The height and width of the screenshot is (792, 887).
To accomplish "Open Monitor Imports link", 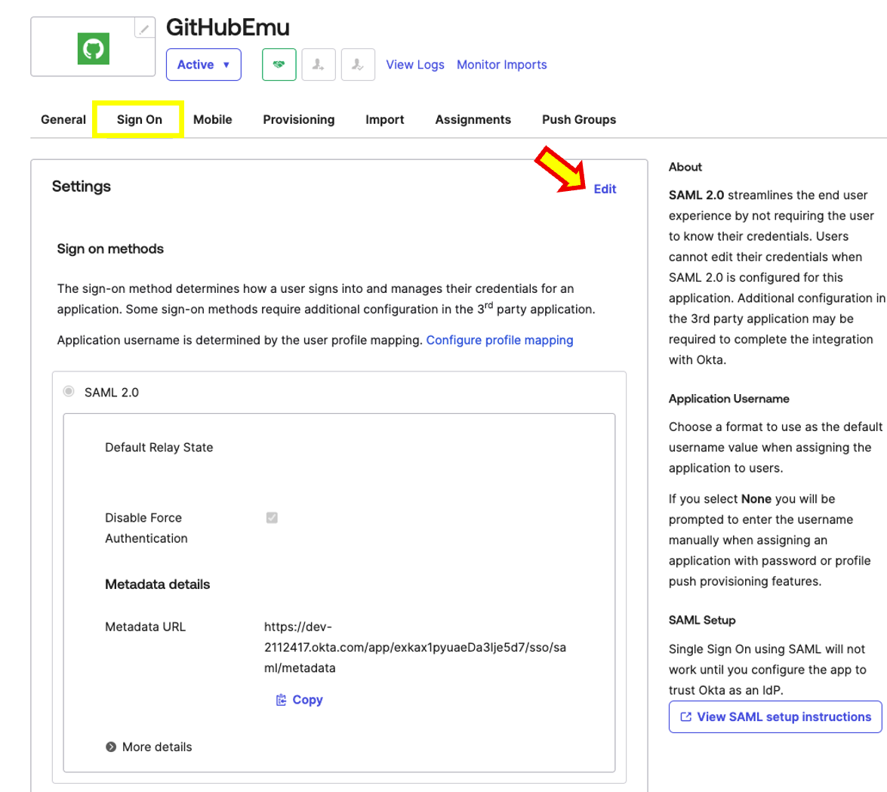I will 502,64.
